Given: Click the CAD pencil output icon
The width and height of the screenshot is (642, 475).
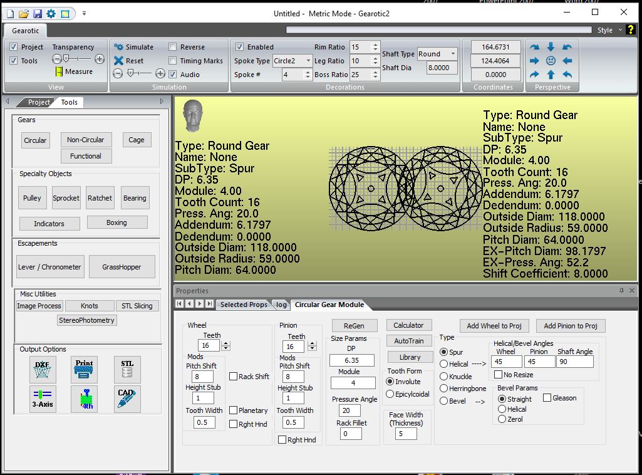Looking at the screenshot, I should (x=126, y=399).
